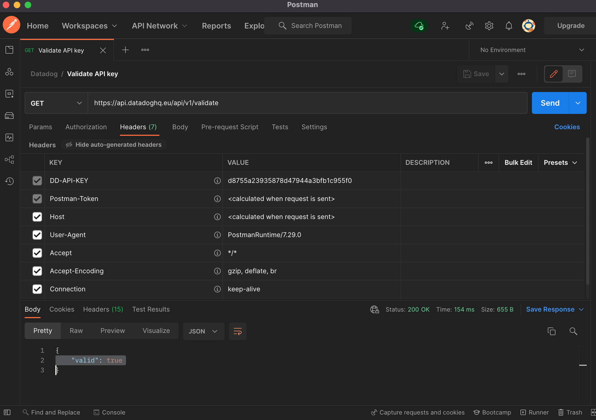Click the blue Send button
Image resolution: width=596 pixels, height=420 pixels.
pyautogui.click(x=550, y=103)
